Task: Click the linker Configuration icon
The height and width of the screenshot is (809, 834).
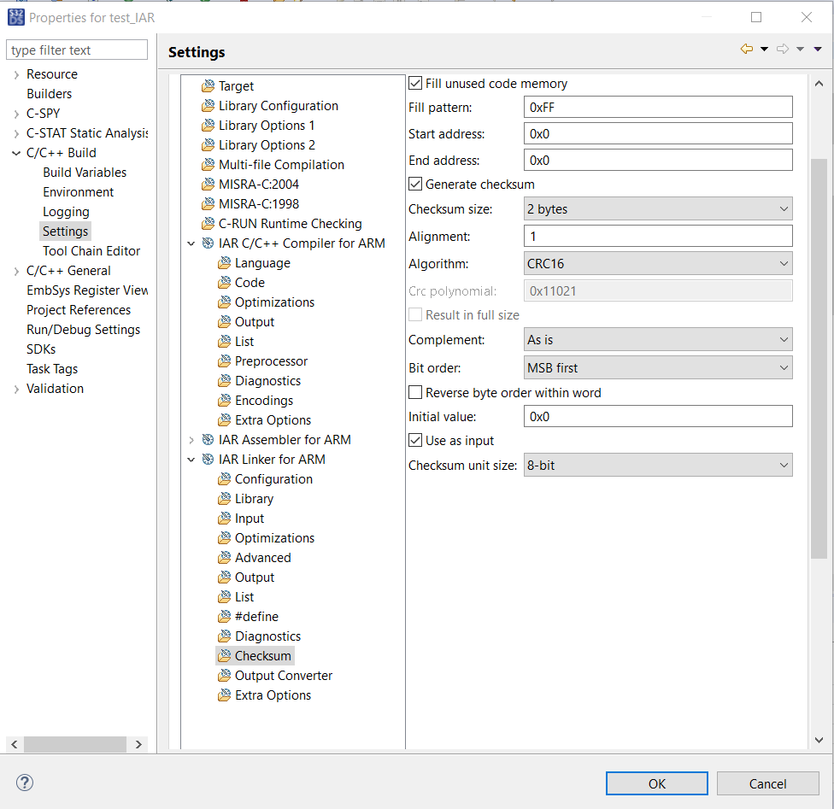Action: pos(225,478)
